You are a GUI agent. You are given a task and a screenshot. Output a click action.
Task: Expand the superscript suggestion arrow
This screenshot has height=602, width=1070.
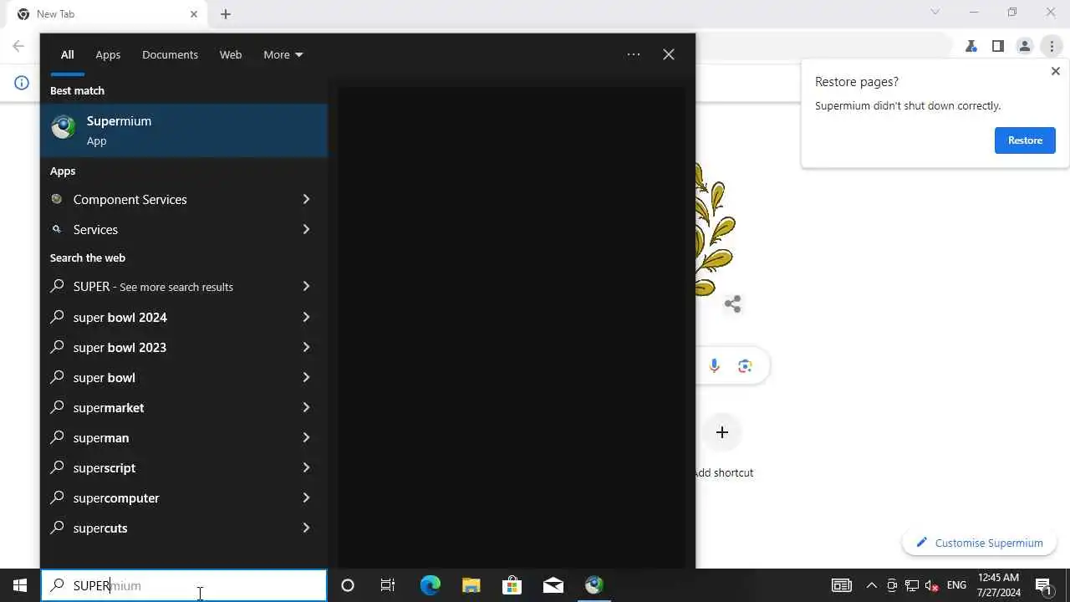point(306,467)
